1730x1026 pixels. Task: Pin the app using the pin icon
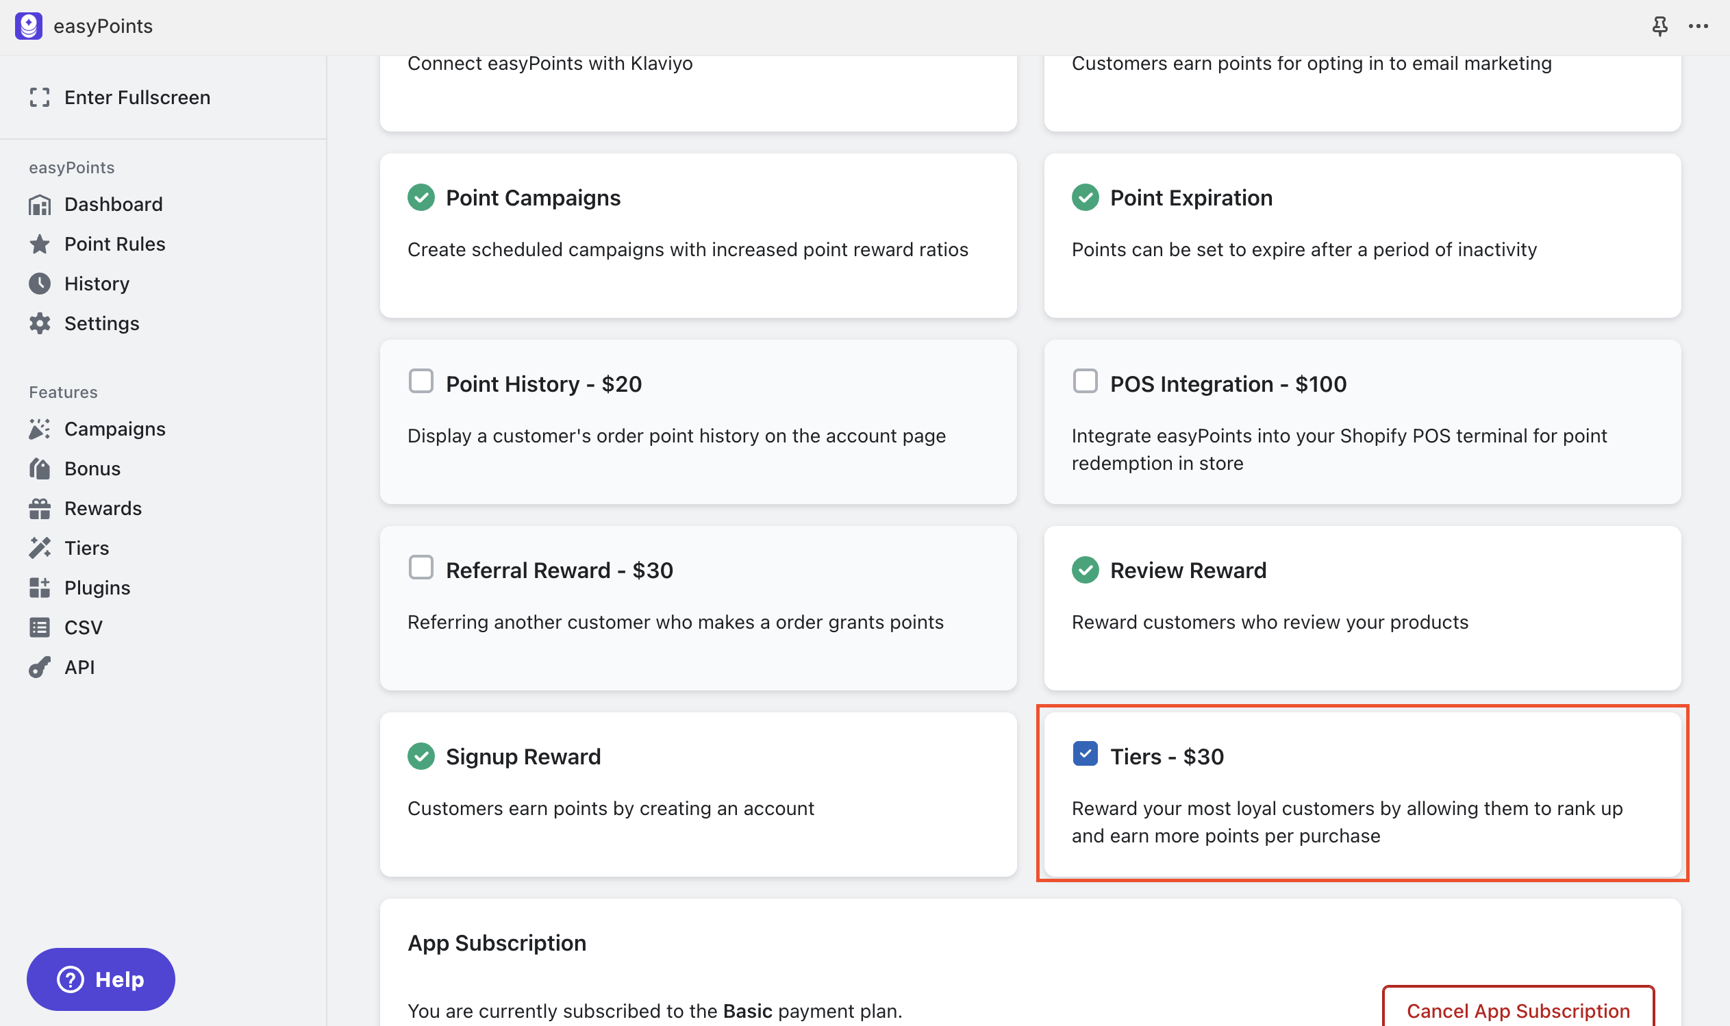click(1659, 26)
